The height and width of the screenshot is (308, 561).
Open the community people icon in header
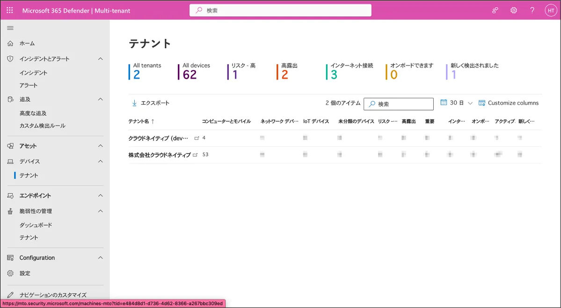[495, 10]
